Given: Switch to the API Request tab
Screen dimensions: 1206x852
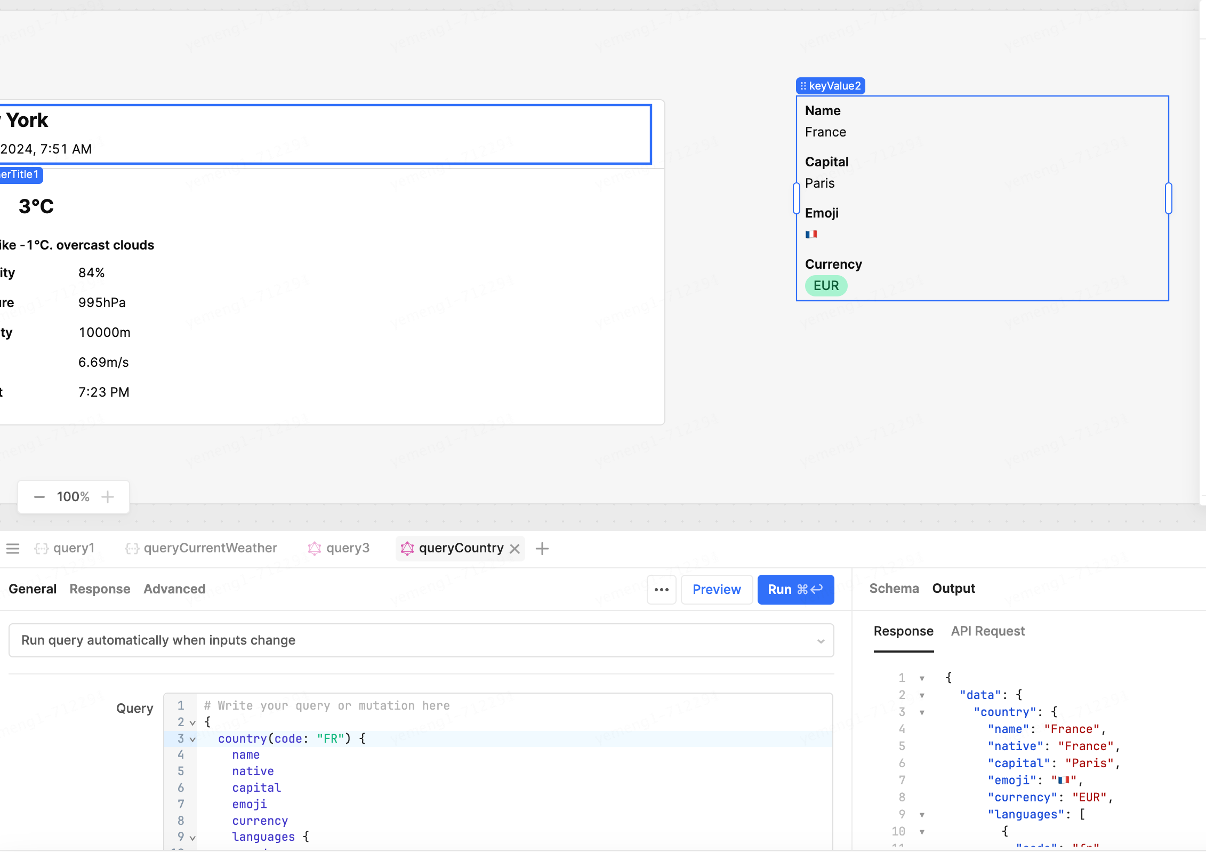Looking at the screenshot, I should 987,631.
